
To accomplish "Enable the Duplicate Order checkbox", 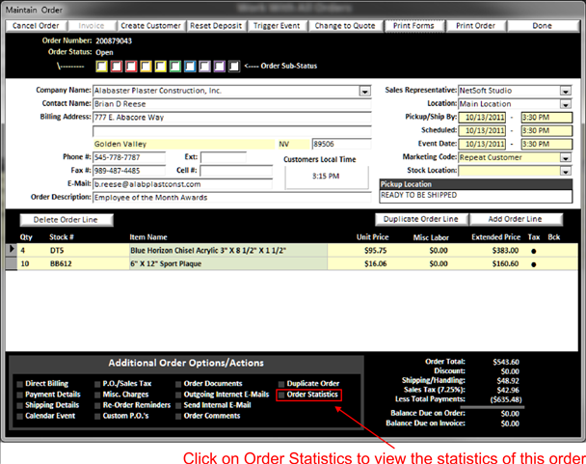I will point(281,384).
